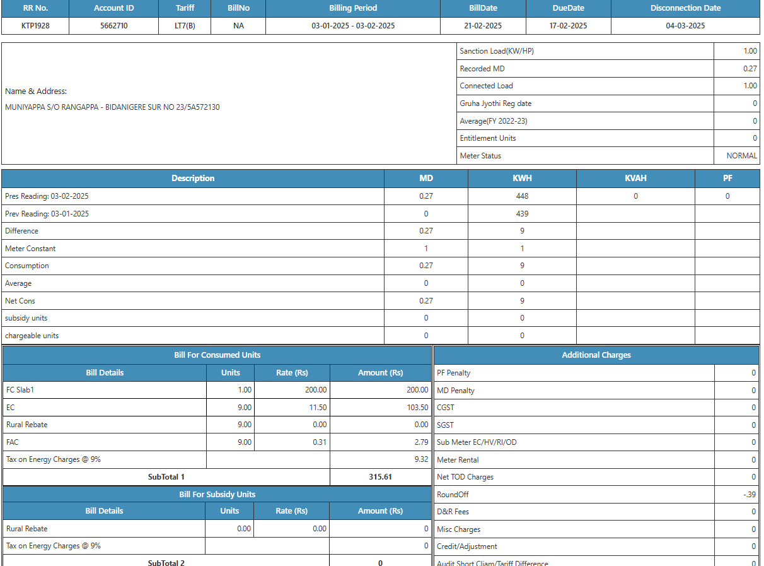Viewport: 764px width, 566px height.
Task: Click the Meter Constant row label
Action: pos(30,249)
